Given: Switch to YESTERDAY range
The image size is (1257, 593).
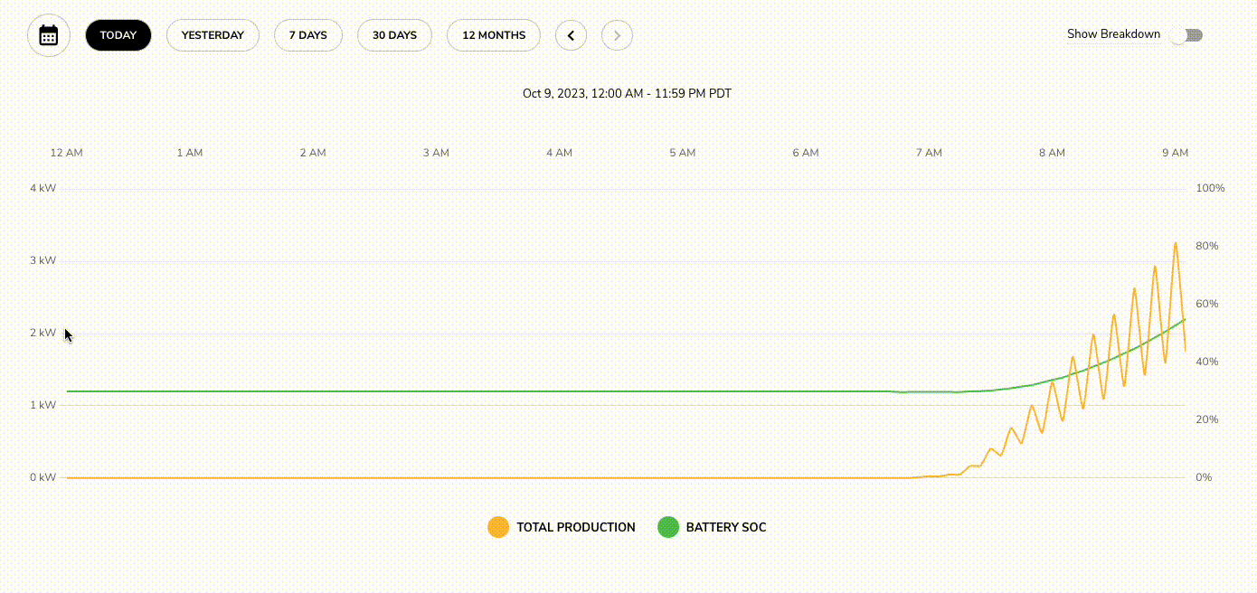Looking at the screenshot, I should click(213, 35).
